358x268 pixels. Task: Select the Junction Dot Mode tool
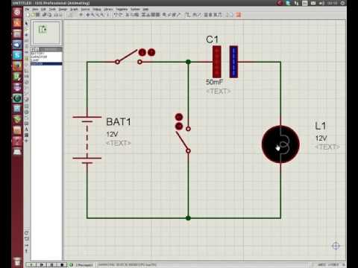click(26, 35)
